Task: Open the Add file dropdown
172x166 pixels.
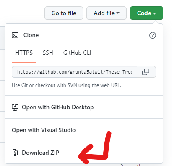Action: pos(107,13)
